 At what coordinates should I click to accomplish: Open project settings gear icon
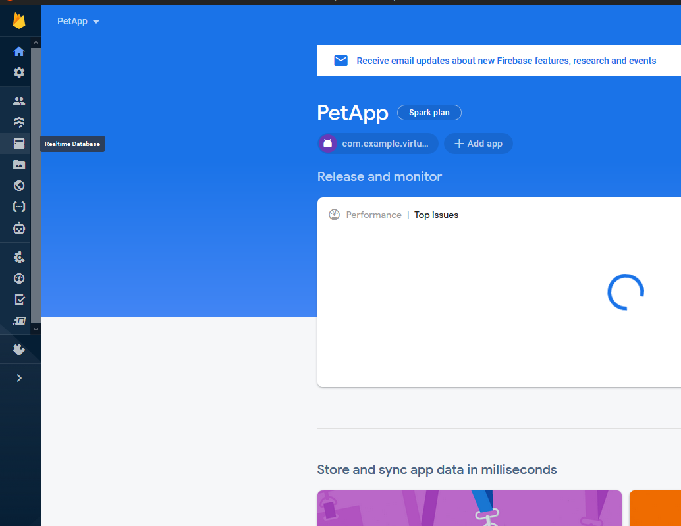19,72
